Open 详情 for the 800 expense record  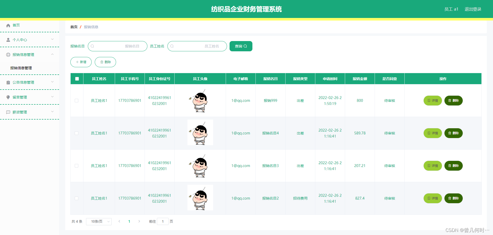pos(432,101)
